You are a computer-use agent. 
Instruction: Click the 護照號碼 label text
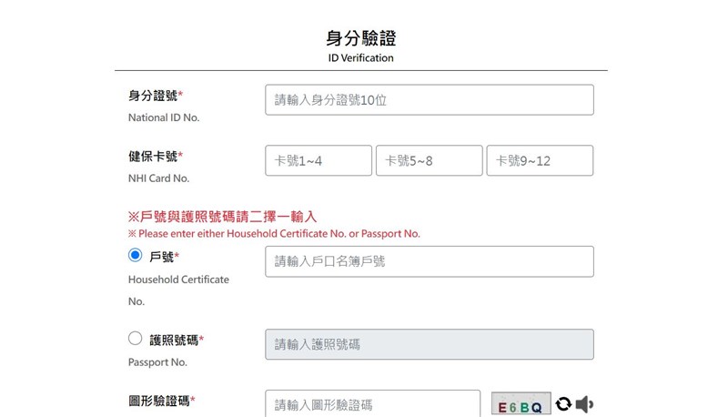(177, 340)
